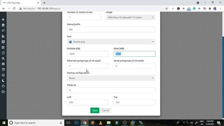Cancel the add node dialog
This screenshot has width=224, height=126.
click(x=105, y=111)
